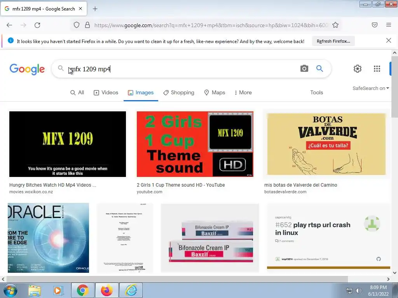Search by image using the camera icon

click(x=304, y=68)
